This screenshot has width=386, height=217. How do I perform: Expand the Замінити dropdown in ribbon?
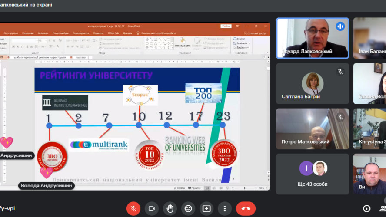[x=242, y=43]
